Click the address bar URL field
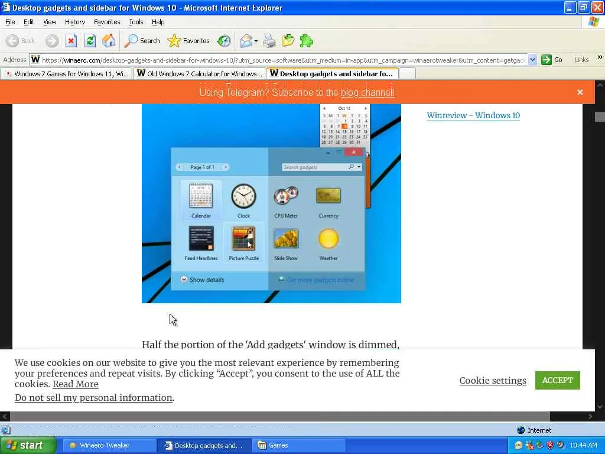Image resolution: width=605 pixels, height=454 pixels. pyautogui.click(x=278, y=60)
